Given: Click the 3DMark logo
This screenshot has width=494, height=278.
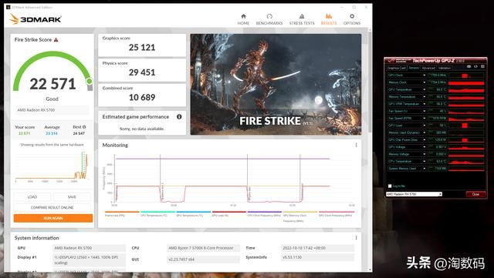Looking at the screenshot, I should (x=35, y=19).
